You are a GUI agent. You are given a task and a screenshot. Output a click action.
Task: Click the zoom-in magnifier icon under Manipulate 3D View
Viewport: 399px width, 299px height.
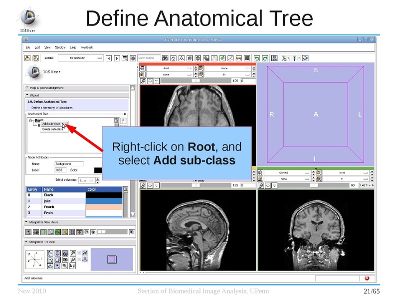[73, 253]
